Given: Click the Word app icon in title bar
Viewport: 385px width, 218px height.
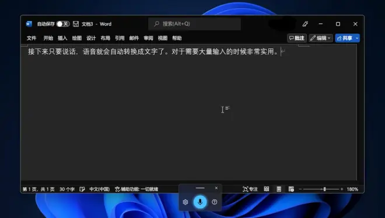Looking at the screenshot, I should click(29, 24).
